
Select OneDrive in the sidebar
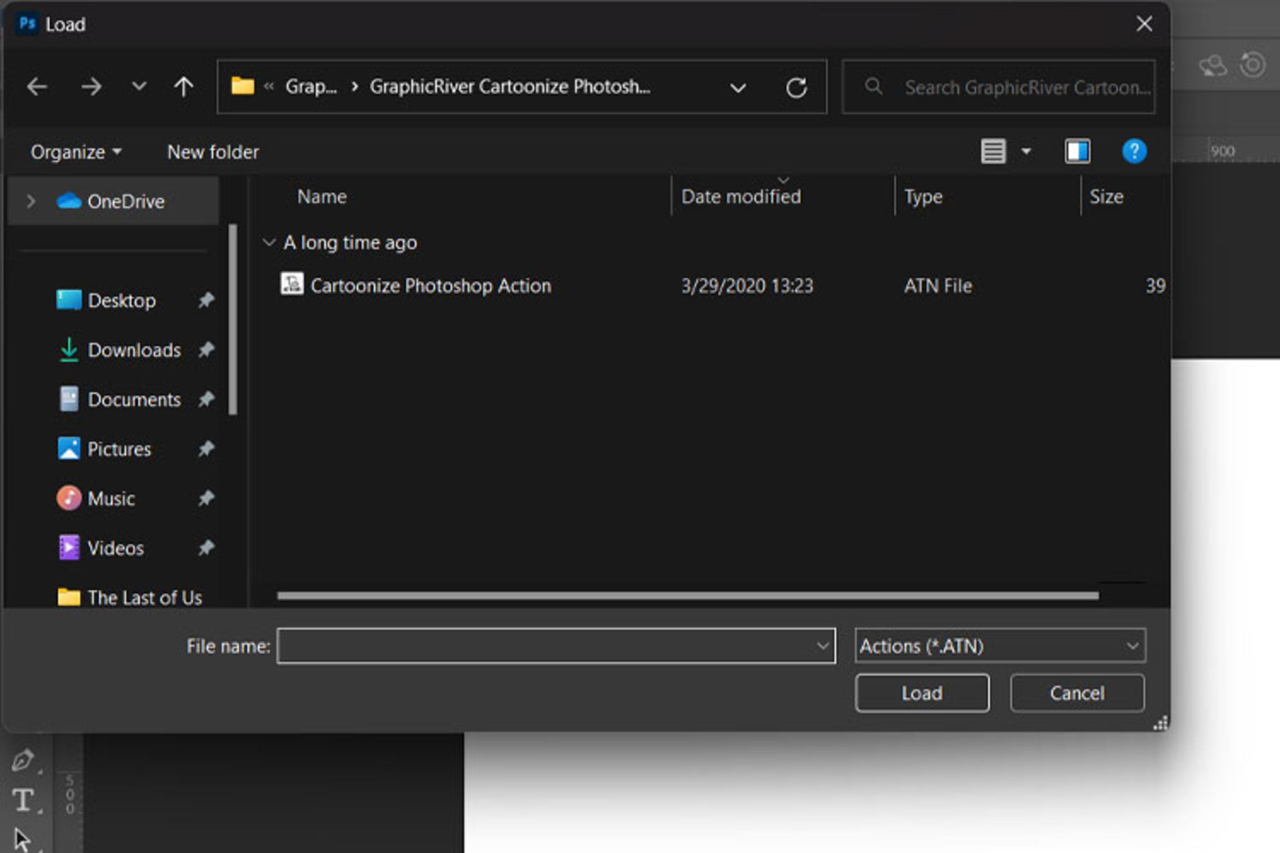click(x=113, y=201)
